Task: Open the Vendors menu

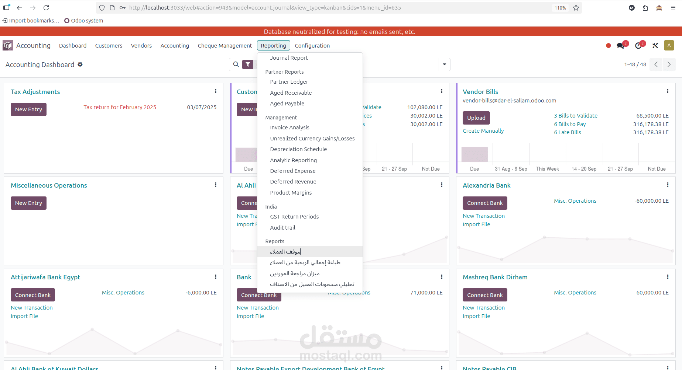Action: click(141, 46)
